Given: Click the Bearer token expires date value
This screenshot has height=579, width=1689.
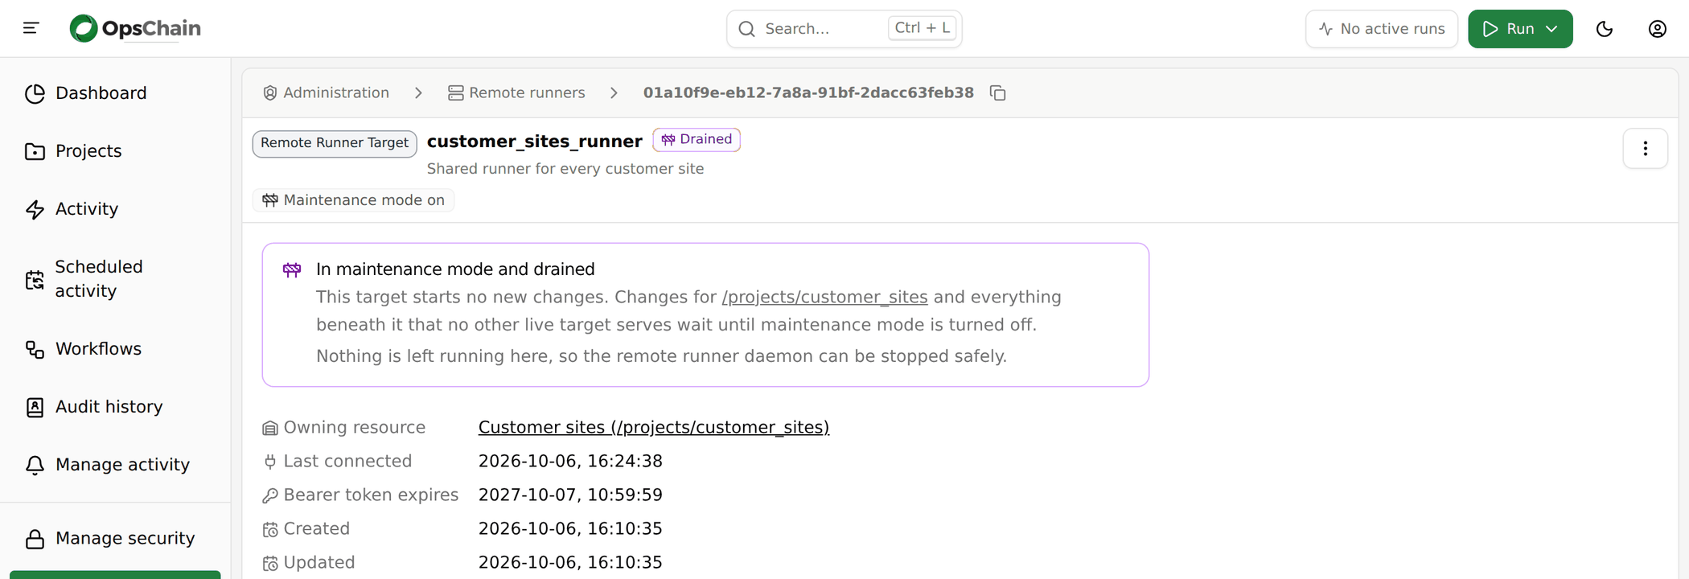Looking at the screenshot, I should (570, 495).
